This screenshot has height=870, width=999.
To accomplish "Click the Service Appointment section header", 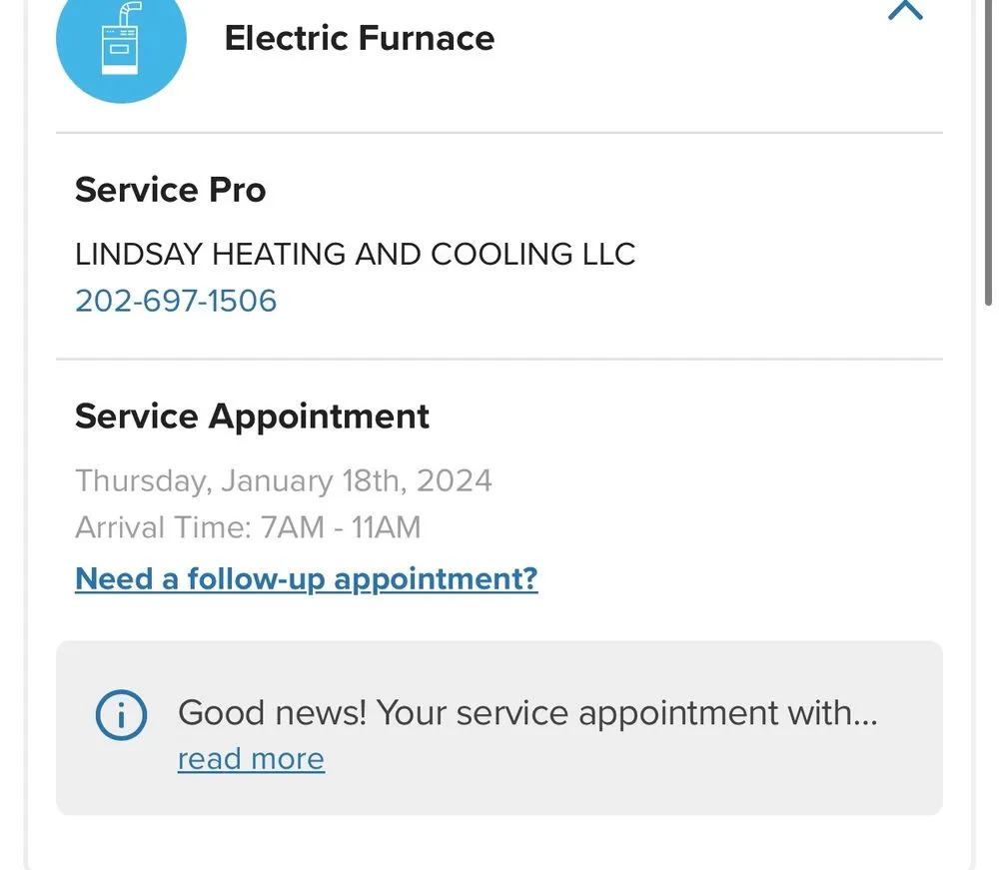I will pos(251,416).
